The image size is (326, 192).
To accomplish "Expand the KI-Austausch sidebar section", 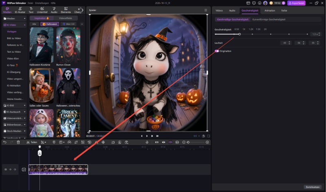I will pyautogui.click(x=15, y=112).
